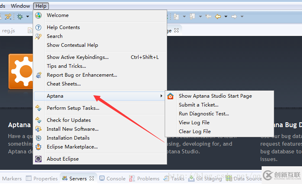Open the debug dropdown arrow

tap(27, 17)
